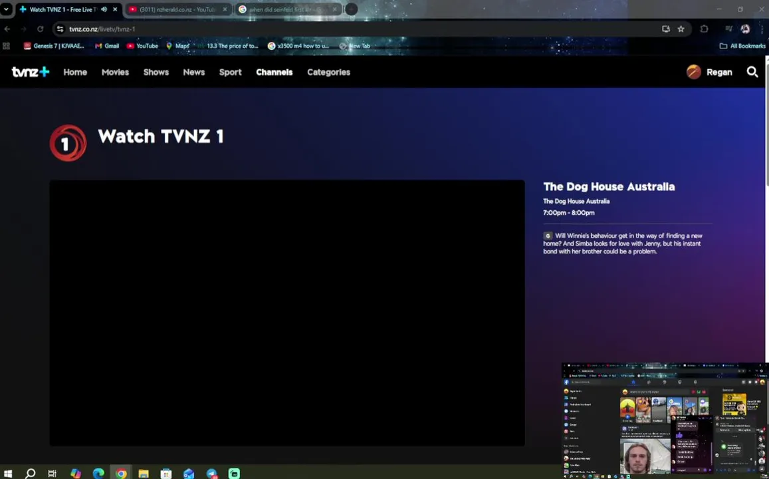Image resolution: width=769 pixels, height=479 pixels.
Task: Open News in TVNZ+ navigation
Action: [193, 72]
